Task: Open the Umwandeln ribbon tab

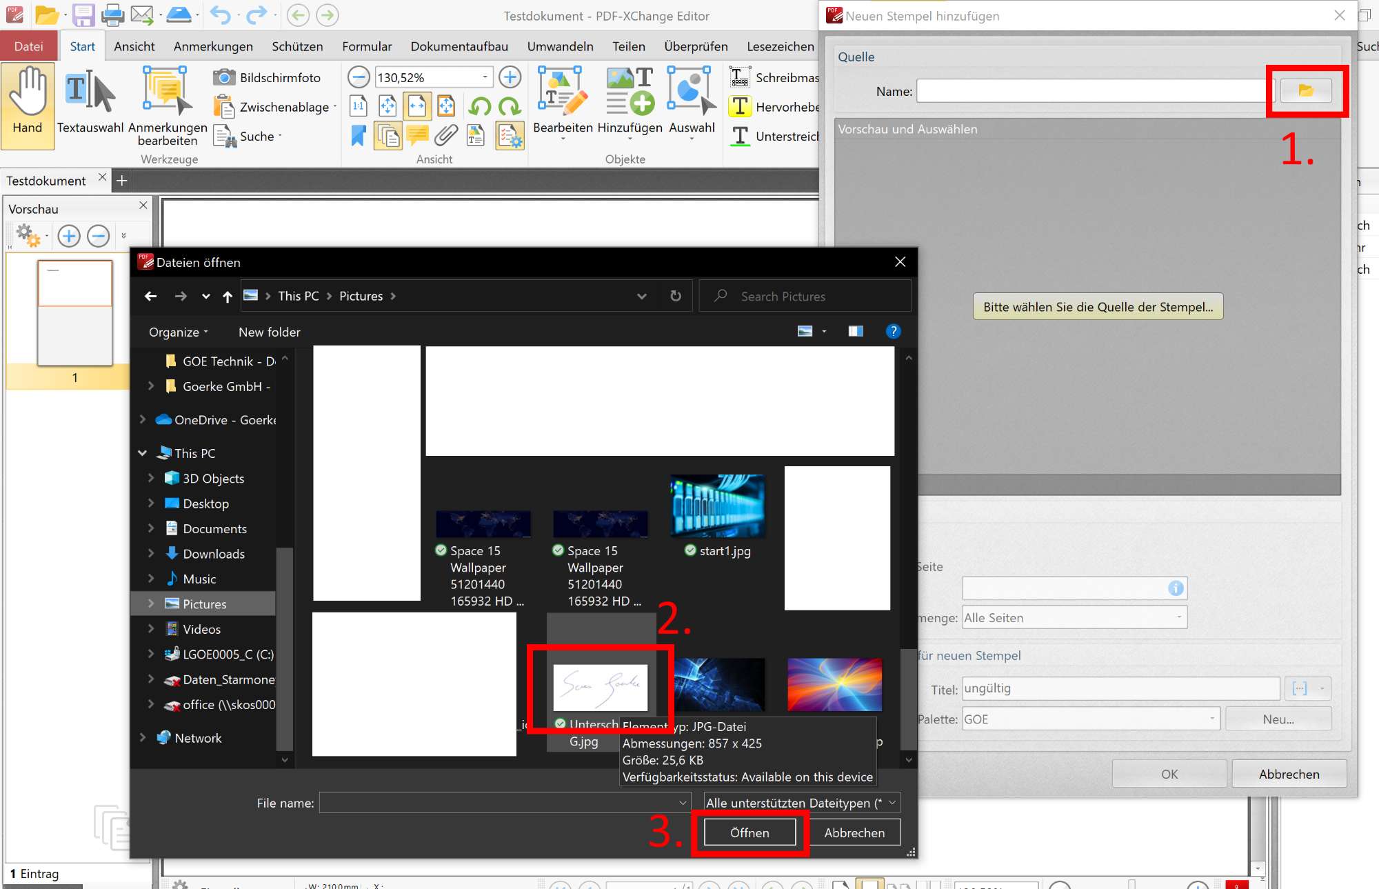Action: pos(560,46)
